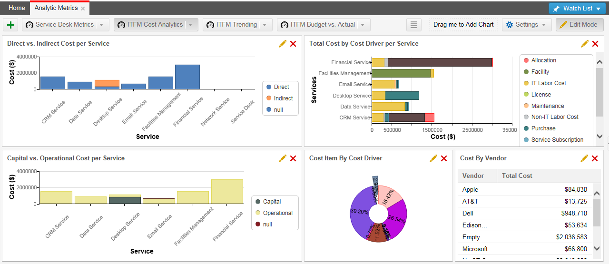Edit the Cost By Vendor panel
This screenshot has height=264, width=609.
584,158
